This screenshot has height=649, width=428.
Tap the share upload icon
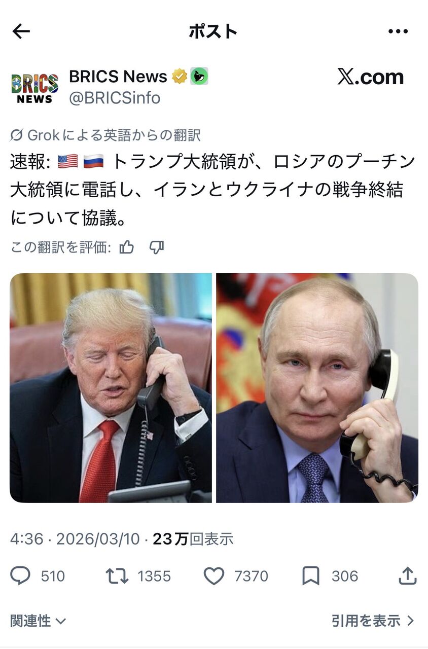408,576
